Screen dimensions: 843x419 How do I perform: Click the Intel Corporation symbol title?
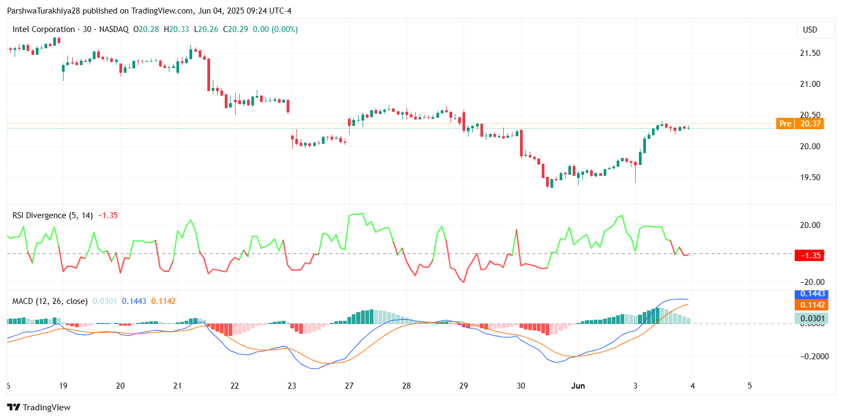click(43, 29)
